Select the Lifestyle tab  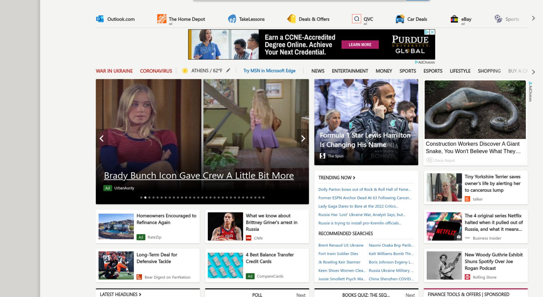(460, 71)
